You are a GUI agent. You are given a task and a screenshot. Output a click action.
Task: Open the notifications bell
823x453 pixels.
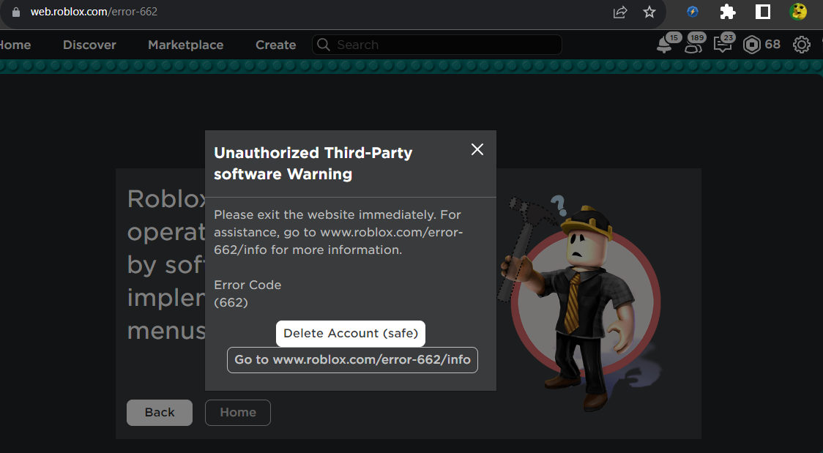click(665, 45)
